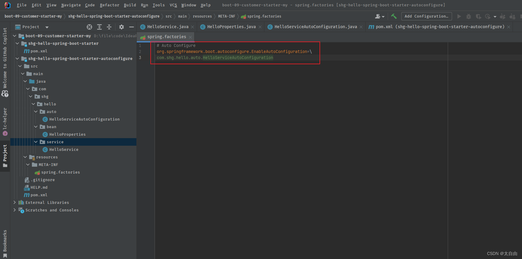Open the Bookmarks tool window
The image size is (522, 259).
pos(5,244)
